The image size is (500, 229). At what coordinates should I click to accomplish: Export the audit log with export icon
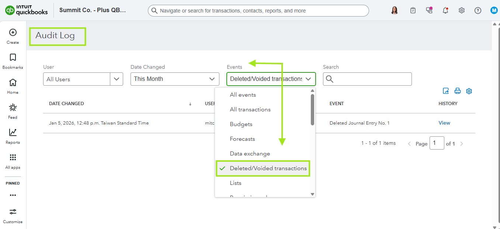tap(446, 91)
